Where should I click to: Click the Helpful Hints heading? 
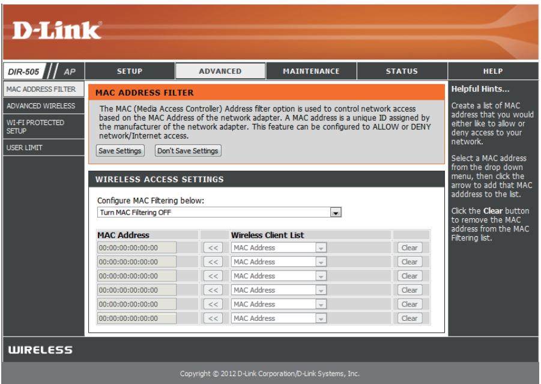point(480,89)
